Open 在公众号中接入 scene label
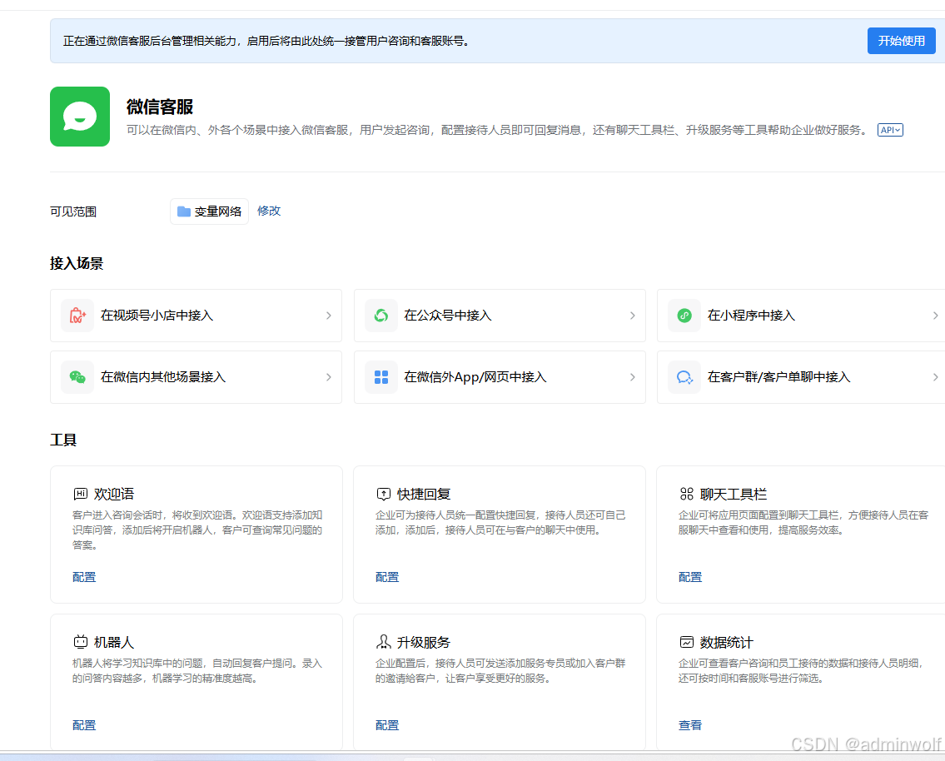Image resolution: width=945 pixels, height=761 pixels. pos(448,315)
